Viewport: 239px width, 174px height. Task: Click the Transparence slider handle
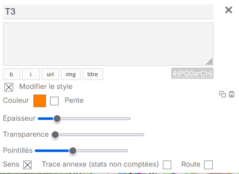coord(55,135)
